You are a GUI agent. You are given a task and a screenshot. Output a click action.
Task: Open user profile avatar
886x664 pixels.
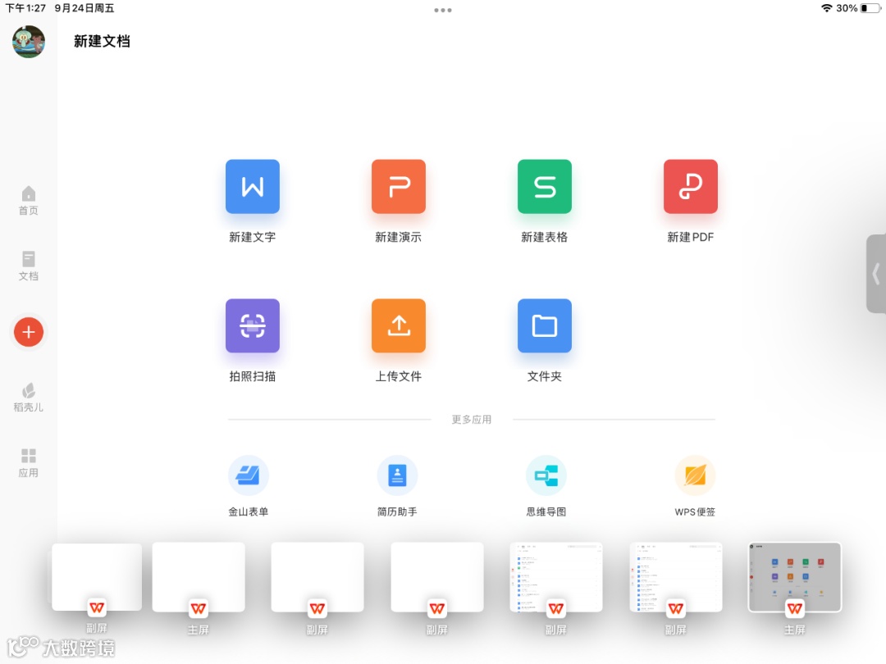click(28, 41)
